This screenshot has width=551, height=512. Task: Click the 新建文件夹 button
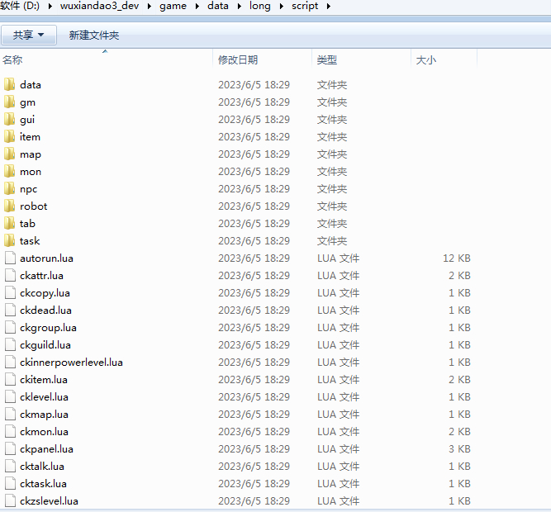(x=94, y=36)
